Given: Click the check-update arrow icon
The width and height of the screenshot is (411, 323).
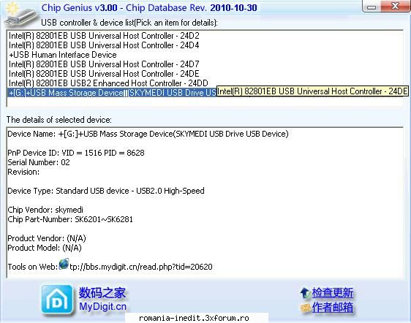Looking at the screenshot, I should coord(305,293).
